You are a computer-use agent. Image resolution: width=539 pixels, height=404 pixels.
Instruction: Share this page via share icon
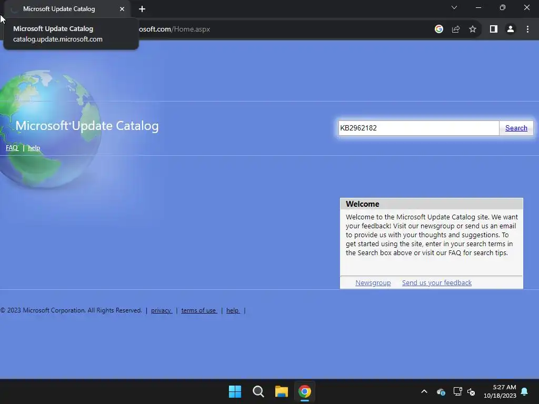click(x=456, y=29)
